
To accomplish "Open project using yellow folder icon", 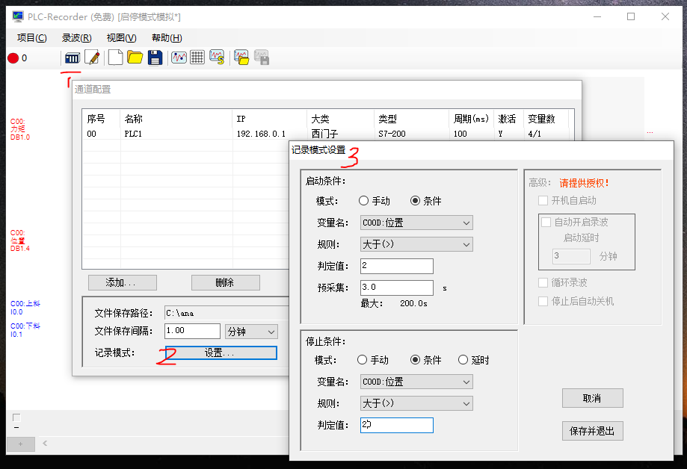I will pos(135,58).
